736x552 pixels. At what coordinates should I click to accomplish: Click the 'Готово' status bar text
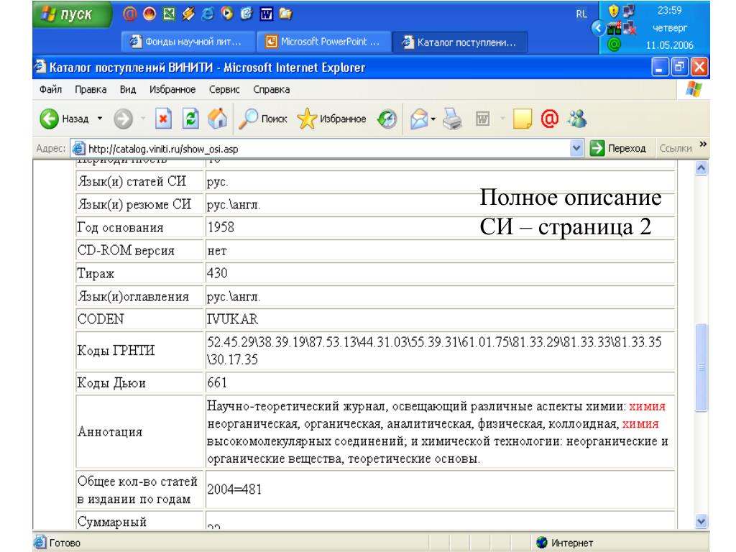click(65, 543)
